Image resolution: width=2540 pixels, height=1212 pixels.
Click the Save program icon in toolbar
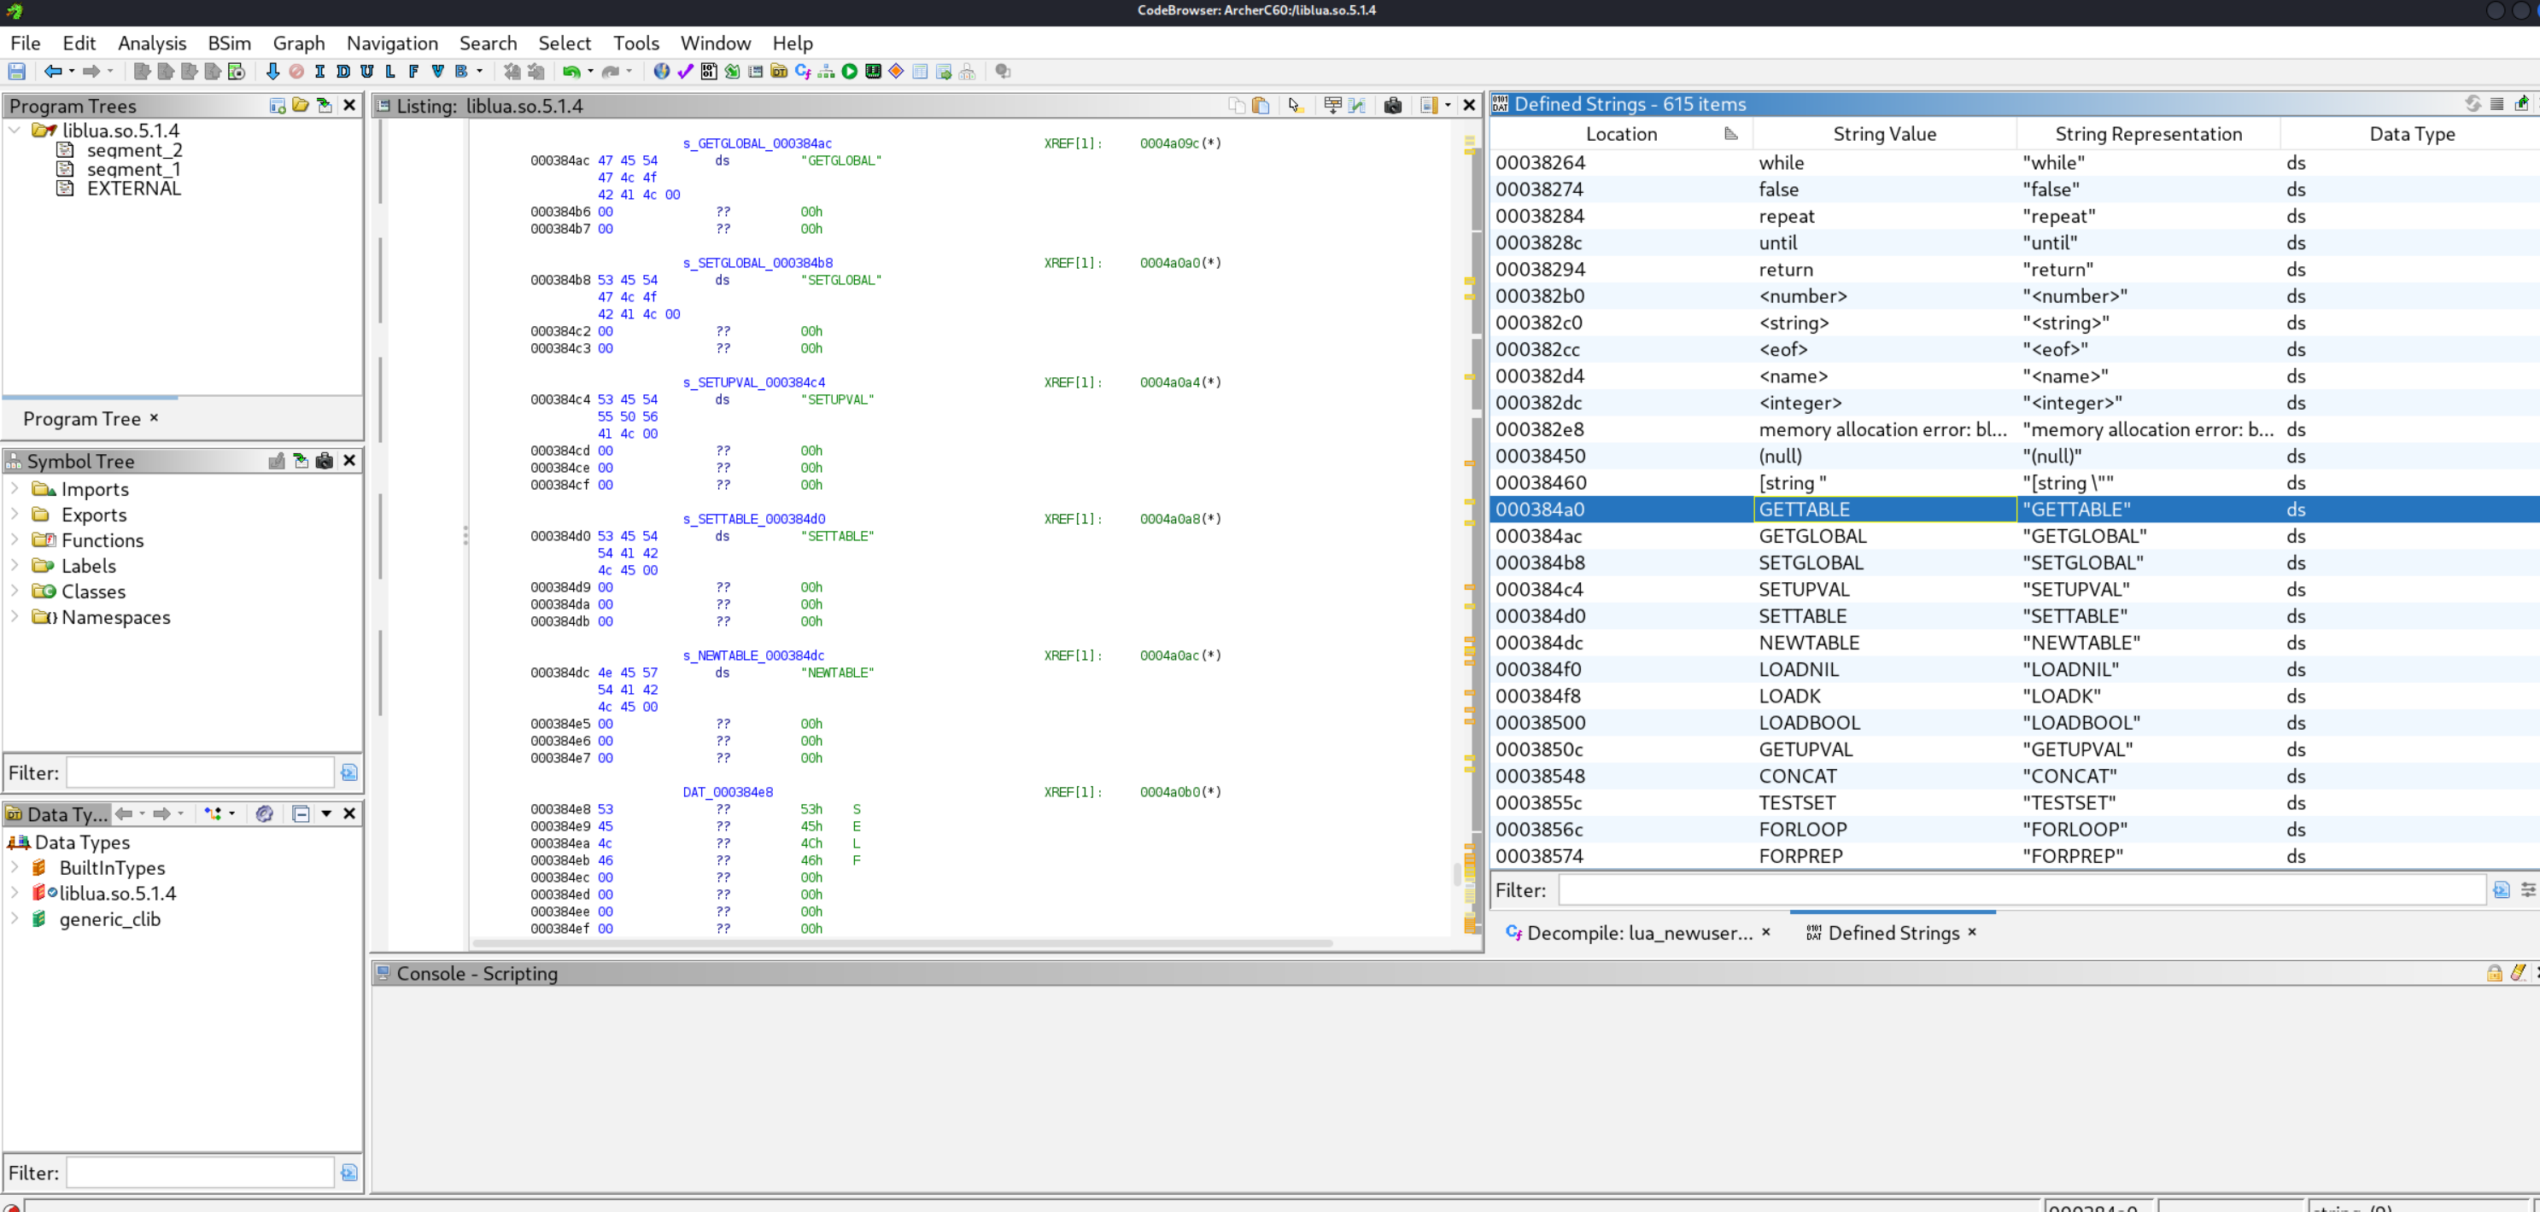[17, 71]
